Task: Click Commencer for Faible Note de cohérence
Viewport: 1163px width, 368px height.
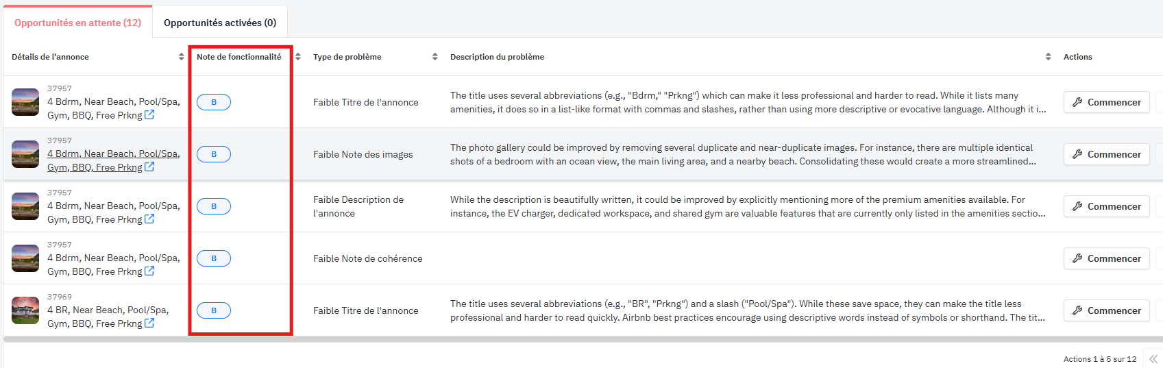Action: tap(1106, 258)
